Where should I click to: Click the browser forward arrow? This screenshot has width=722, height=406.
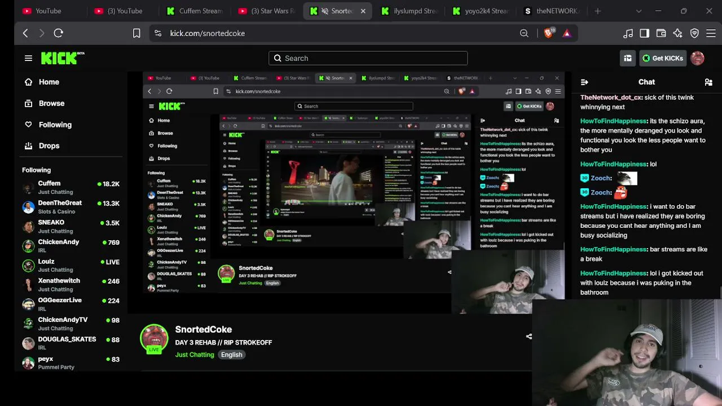[x=41, y=33]
